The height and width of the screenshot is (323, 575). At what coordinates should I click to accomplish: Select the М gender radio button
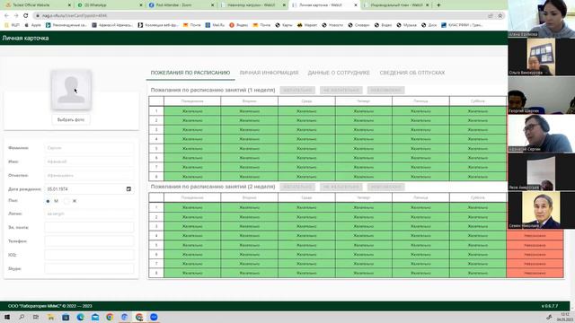pyautogui.click(x=48, y=201)
